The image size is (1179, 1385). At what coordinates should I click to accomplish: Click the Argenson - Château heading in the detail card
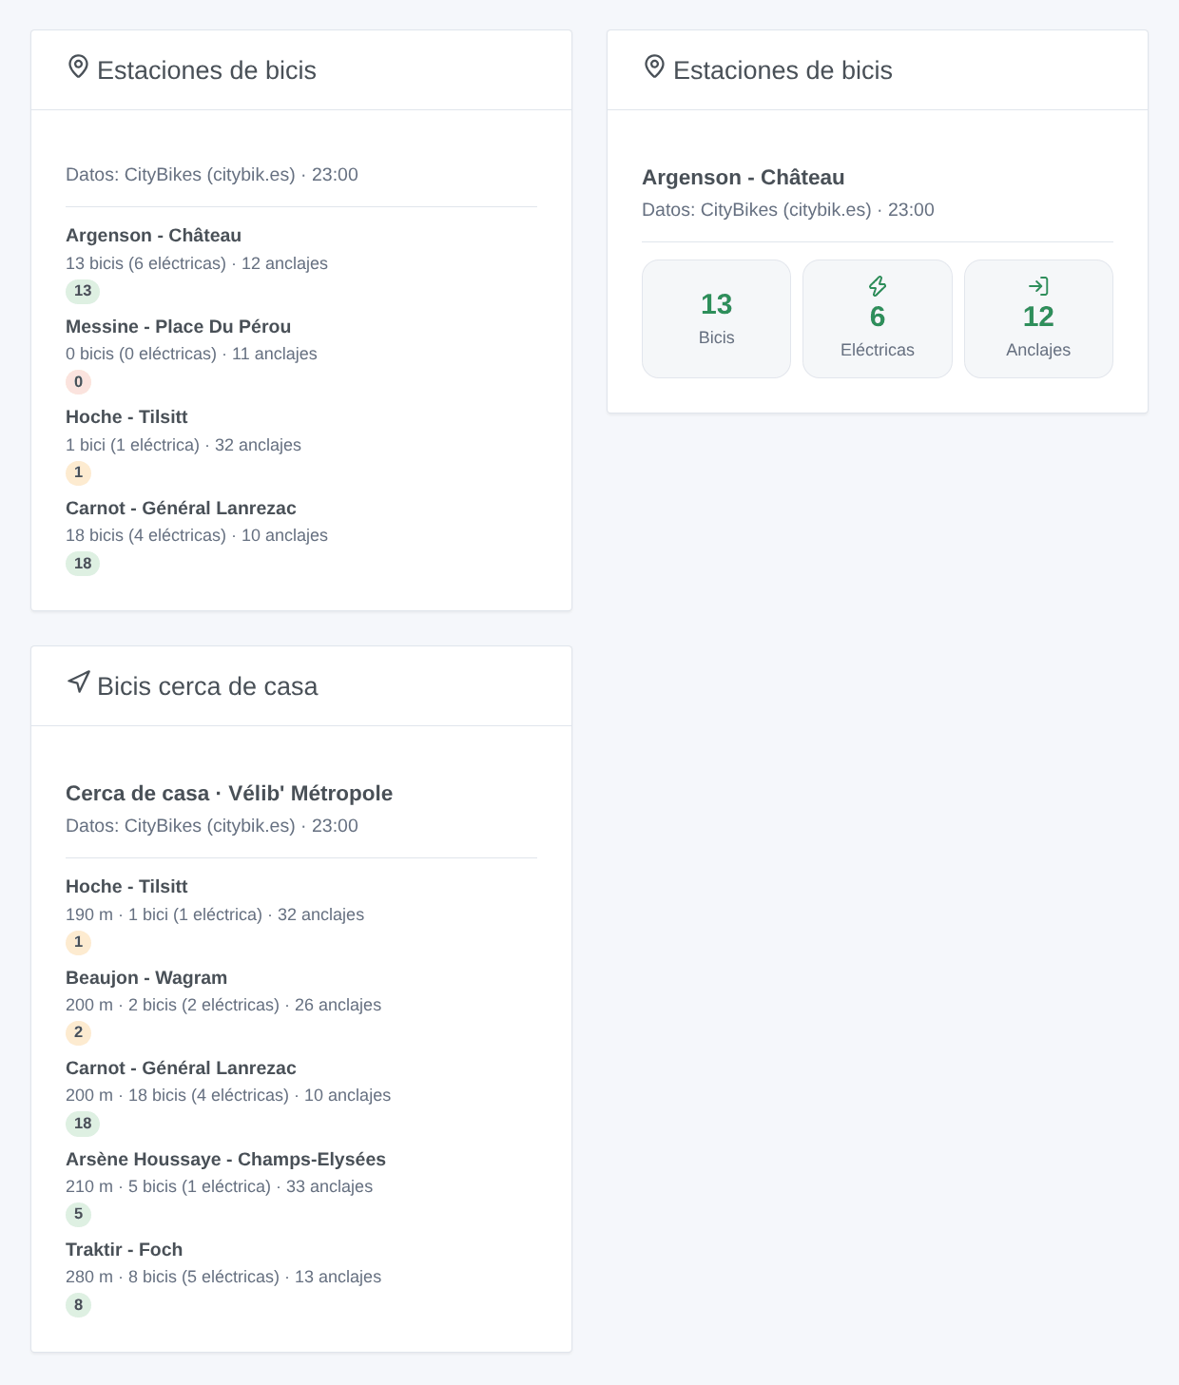coord(743,177)
